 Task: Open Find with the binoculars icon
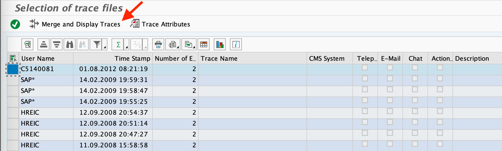pos(70,45)
